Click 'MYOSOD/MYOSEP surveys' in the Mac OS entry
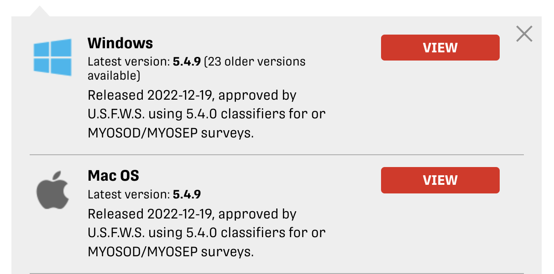The width and height of the screenshot is (554, 274). pos(170,251)
